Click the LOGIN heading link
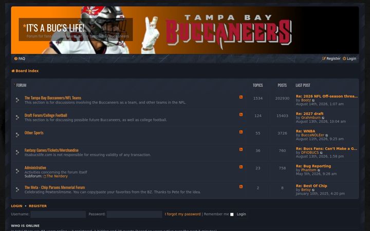Viewport: 370px width, 231px height. point(16,206)
